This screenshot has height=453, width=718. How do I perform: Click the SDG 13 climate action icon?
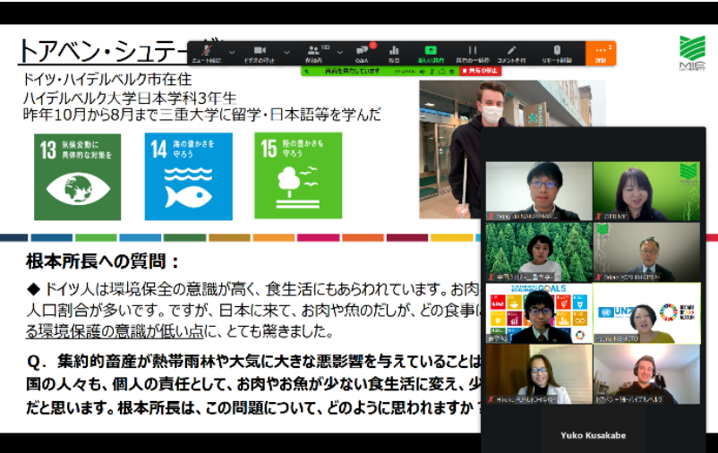[x=77, y=176]
